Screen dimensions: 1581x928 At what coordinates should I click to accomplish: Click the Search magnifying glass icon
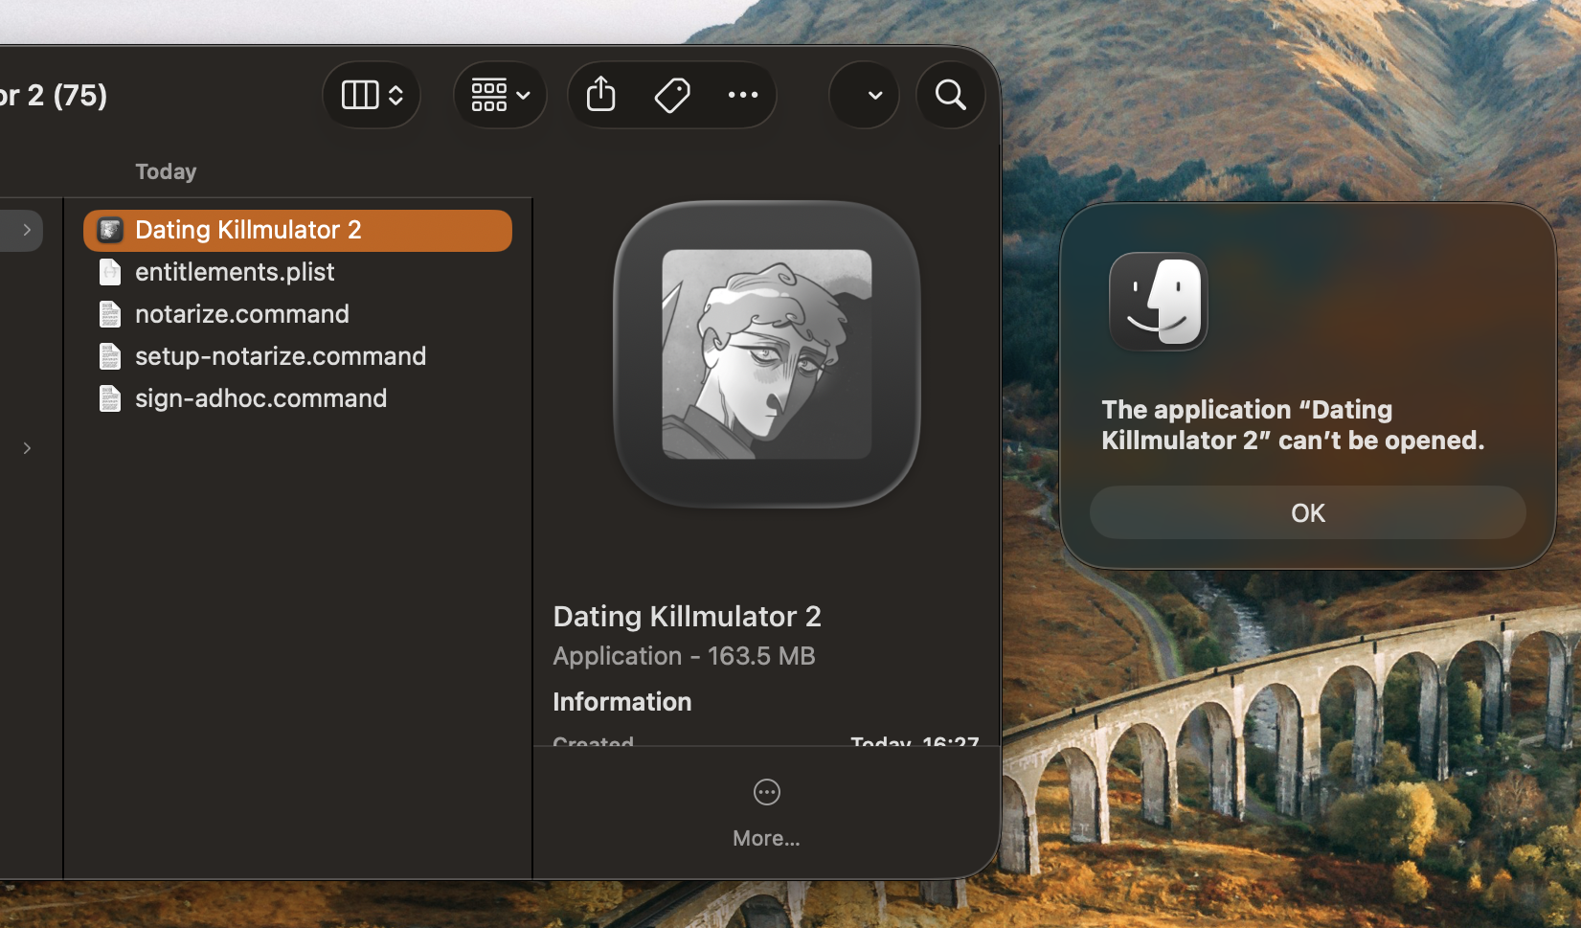[951, 95]
